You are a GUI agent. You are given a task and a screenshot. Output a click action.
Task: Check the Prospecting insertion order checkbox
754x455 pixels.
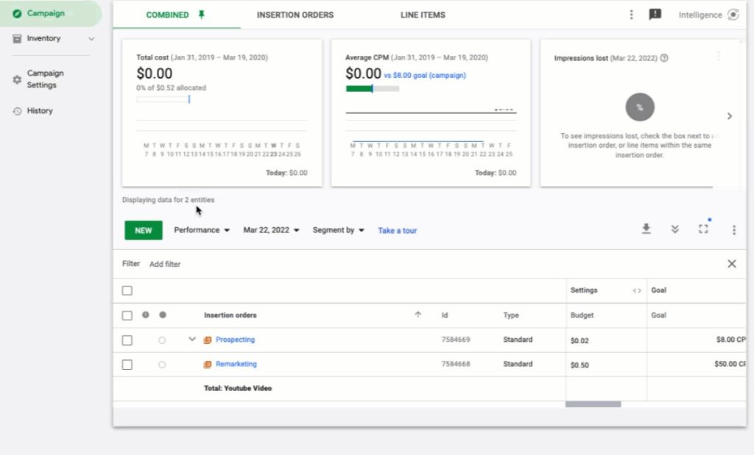[127, 340]
